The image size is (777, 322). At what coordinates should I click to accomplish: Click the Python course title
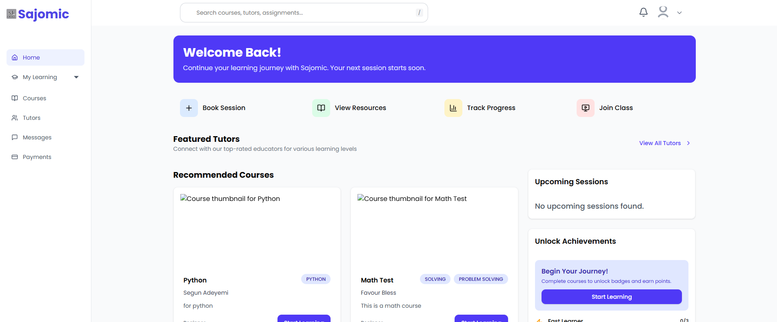pyautogui.click(x=195, y=280)
